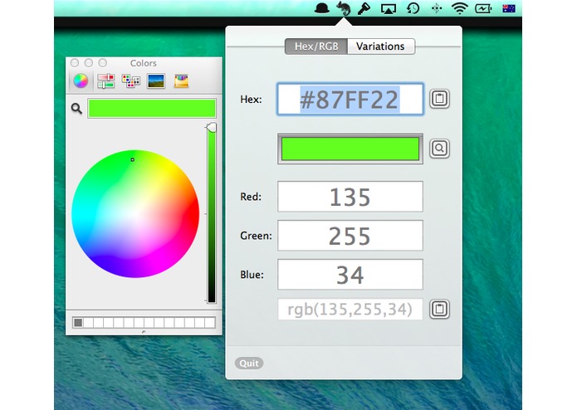Close the Colors window
This screenshot has height=410, width=577.
pos(75,63)
